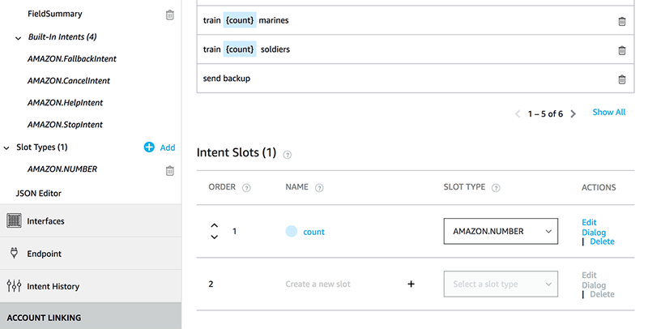Image resolution: width=648 pixels, height=329 pixels.
Task: Click the Add slot type plus icon
Action: 149,147
